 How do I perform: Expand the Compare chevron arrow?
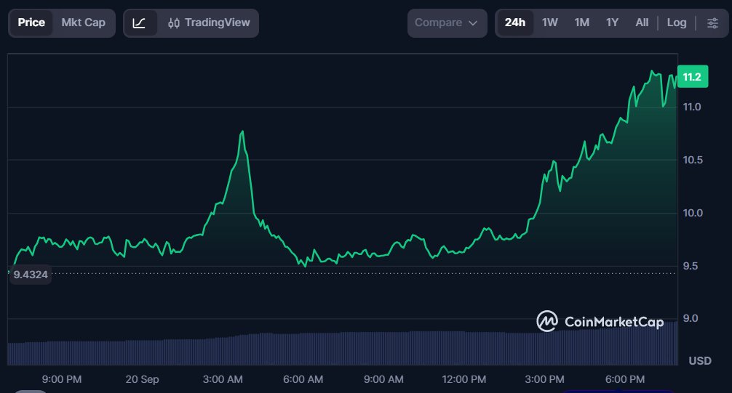click(x=473, y=23)
